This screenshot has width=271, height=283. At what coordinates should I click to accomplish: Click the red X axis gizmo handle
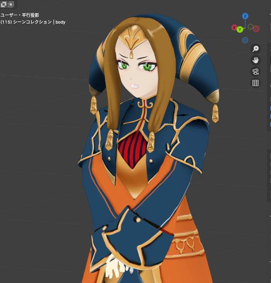[234, 28]
